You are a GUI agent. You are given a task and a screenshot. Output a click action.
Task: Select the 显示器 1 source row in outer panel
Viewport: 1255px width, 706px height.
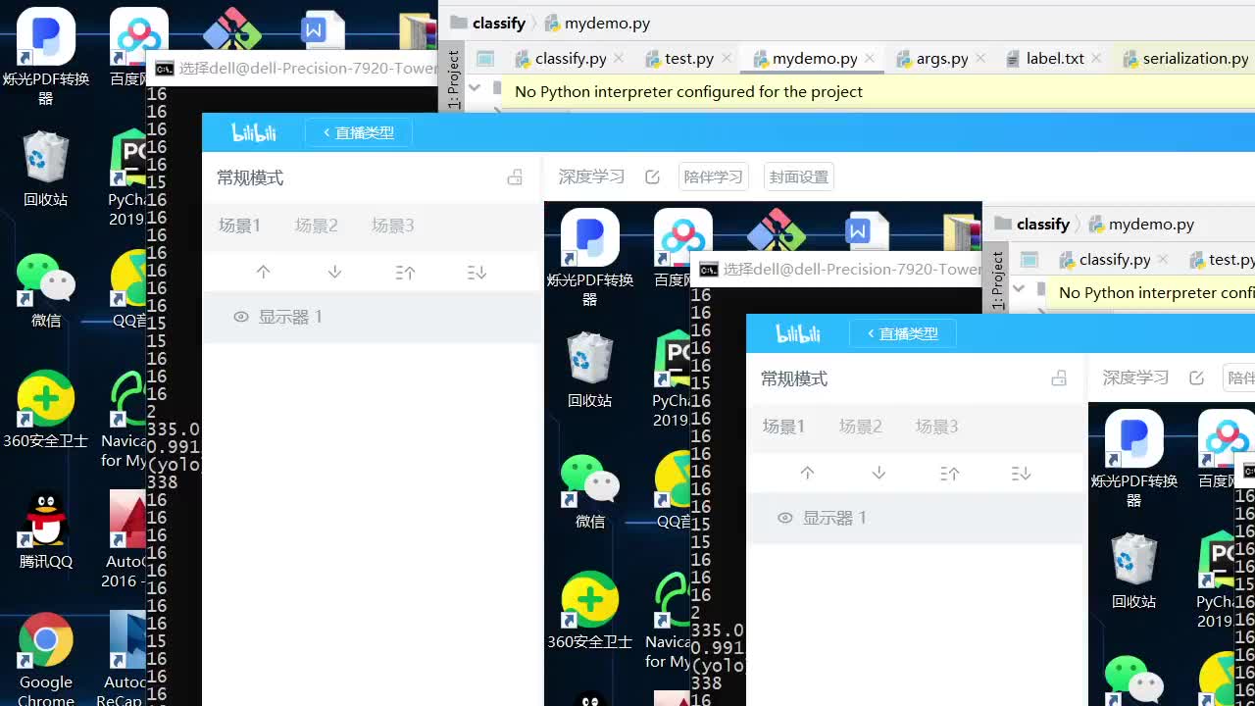[372, 317]
